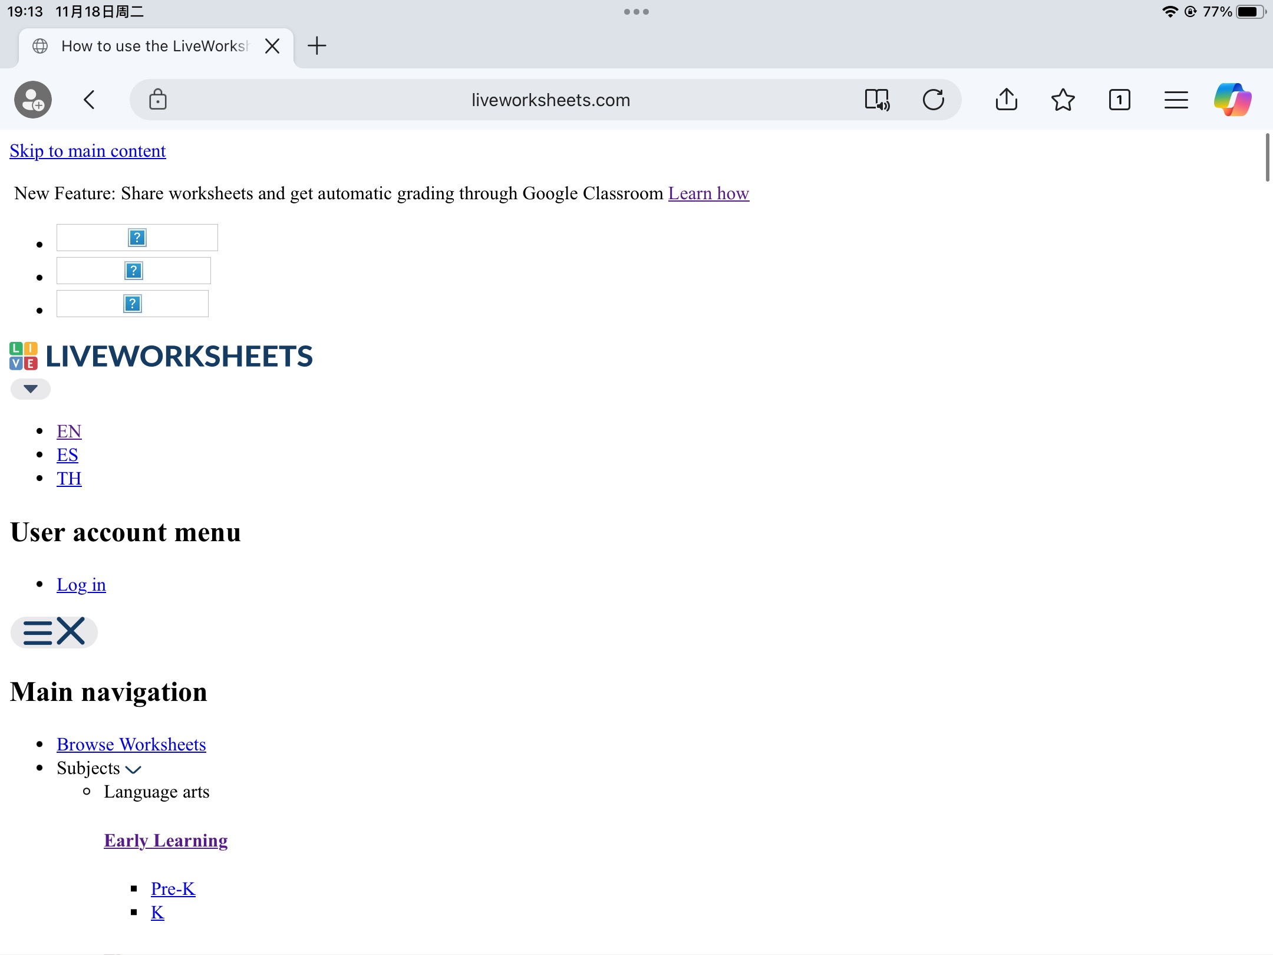Toggle the main navigation hamburger button
This screenshot has width=1273, height=955.
pyautogui.click(x=54, y=632)
